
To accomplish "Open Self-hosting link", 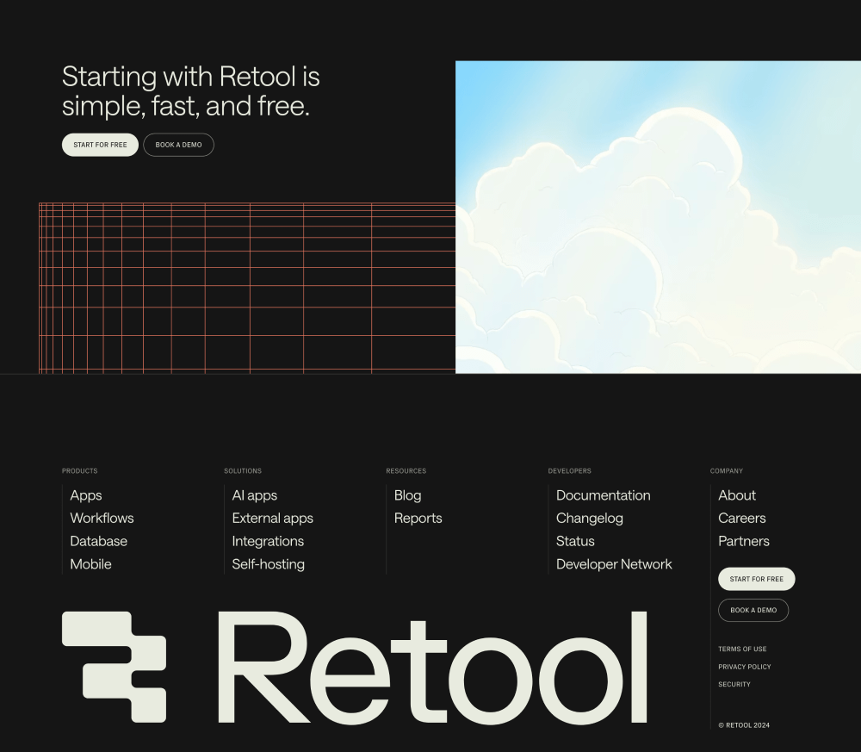I will point(269,565).
